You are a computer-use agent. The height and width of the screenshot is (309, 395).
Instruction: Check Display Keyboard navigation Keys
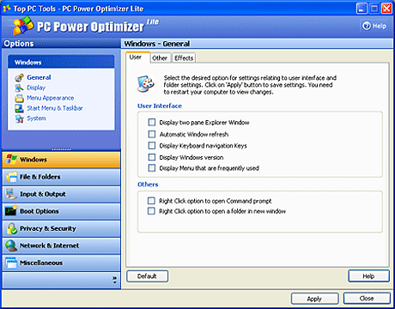click(152, 146)
